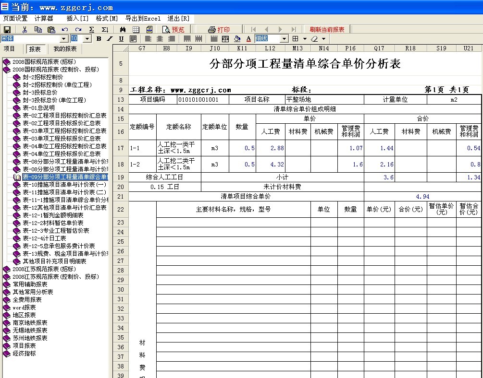
Task: Go to the previous page arrow
Action: point(267,30)
